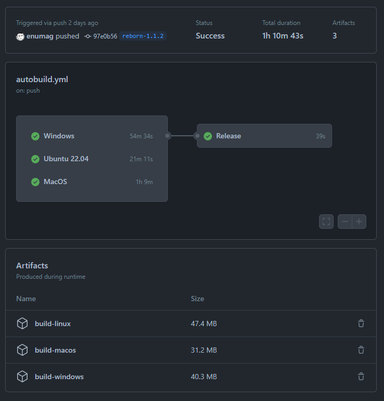Open the Windows job
This screenshot has height=401, width=384.
point(59,136)
